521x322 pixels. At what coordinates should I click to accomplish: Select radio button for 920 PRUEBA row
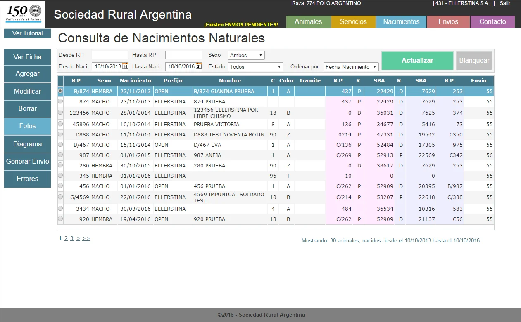pos(60,219)
